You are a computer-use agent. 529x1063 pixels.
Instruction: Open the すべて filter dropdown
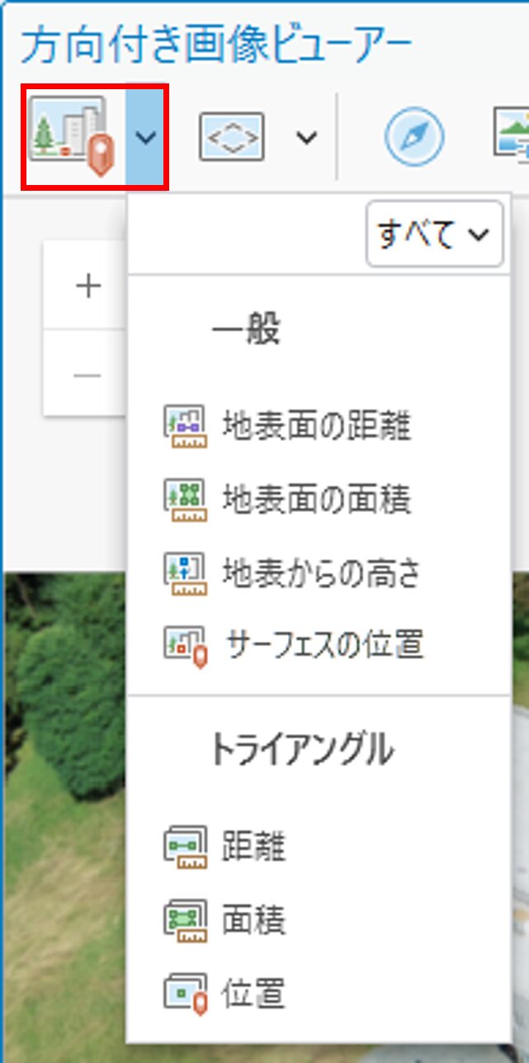click(x=434, y=235)
